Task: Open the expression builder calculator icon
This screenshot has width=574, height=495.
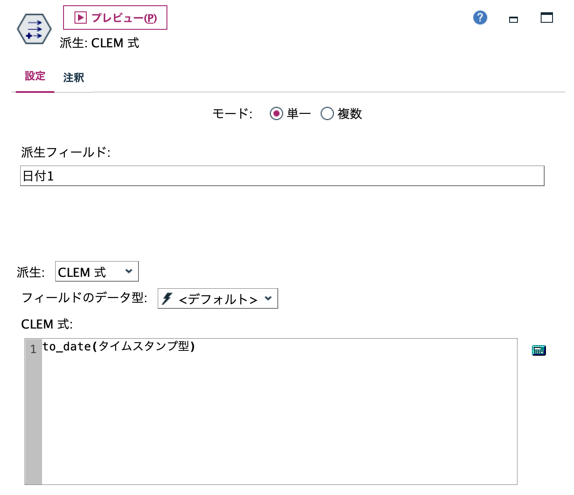Action: coord(539,350)
